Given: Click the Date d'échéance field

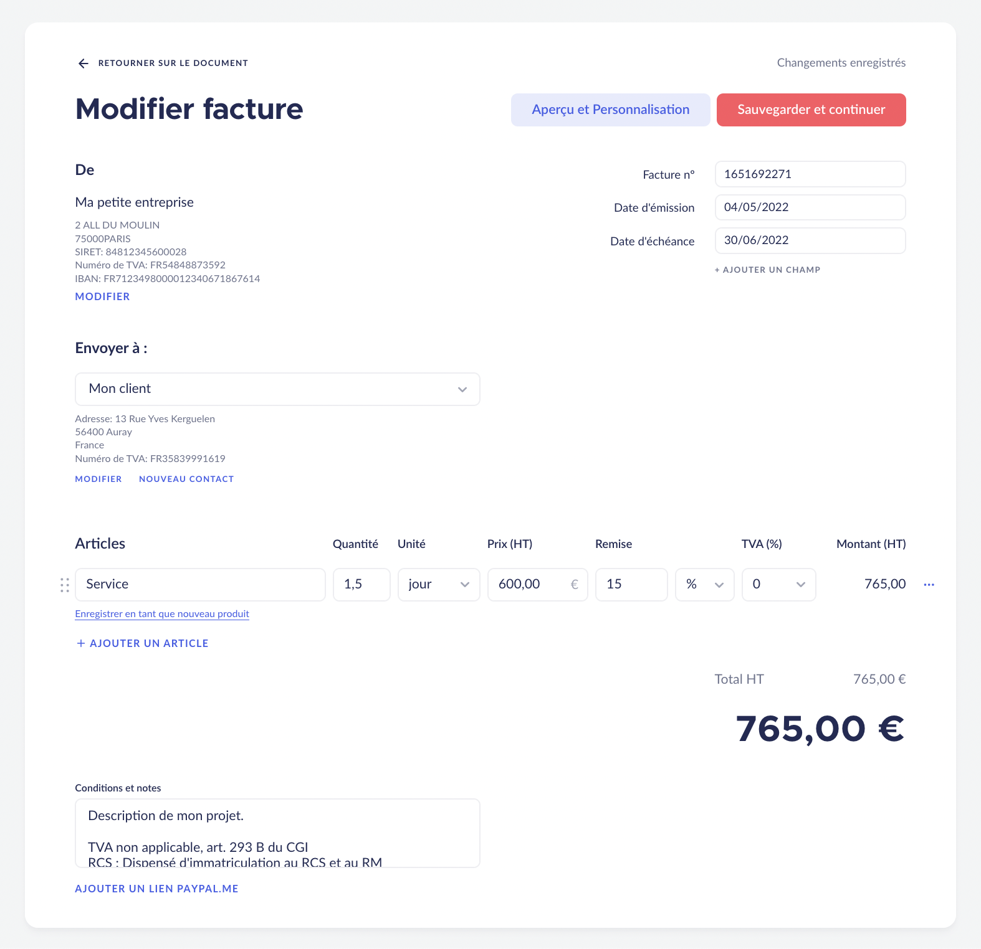Looking at the screenshot, I should point(810,240).
